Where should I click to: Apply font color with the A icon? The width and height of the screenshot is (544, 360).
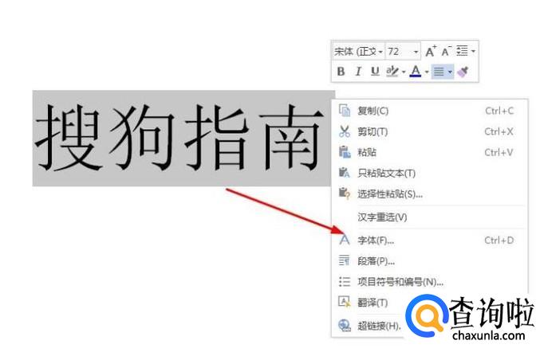[x=416, y=72]
